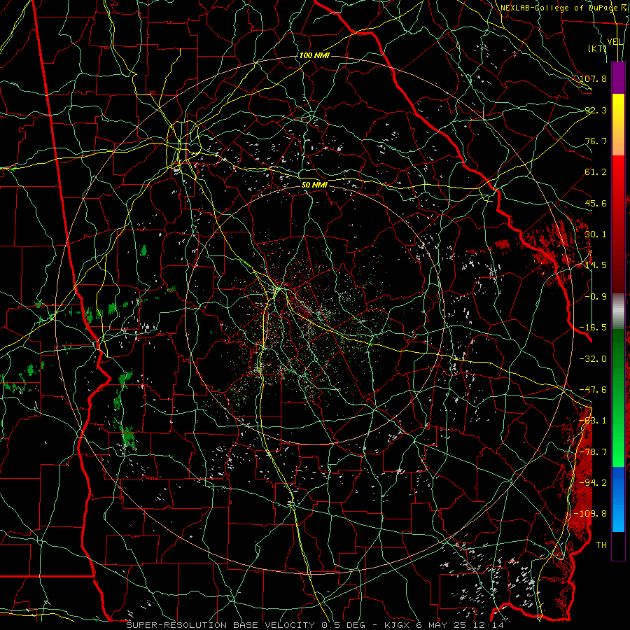630x630 pixels.
Task: Click the 50 NMI range ring label
Action: (x=314, y=185)
